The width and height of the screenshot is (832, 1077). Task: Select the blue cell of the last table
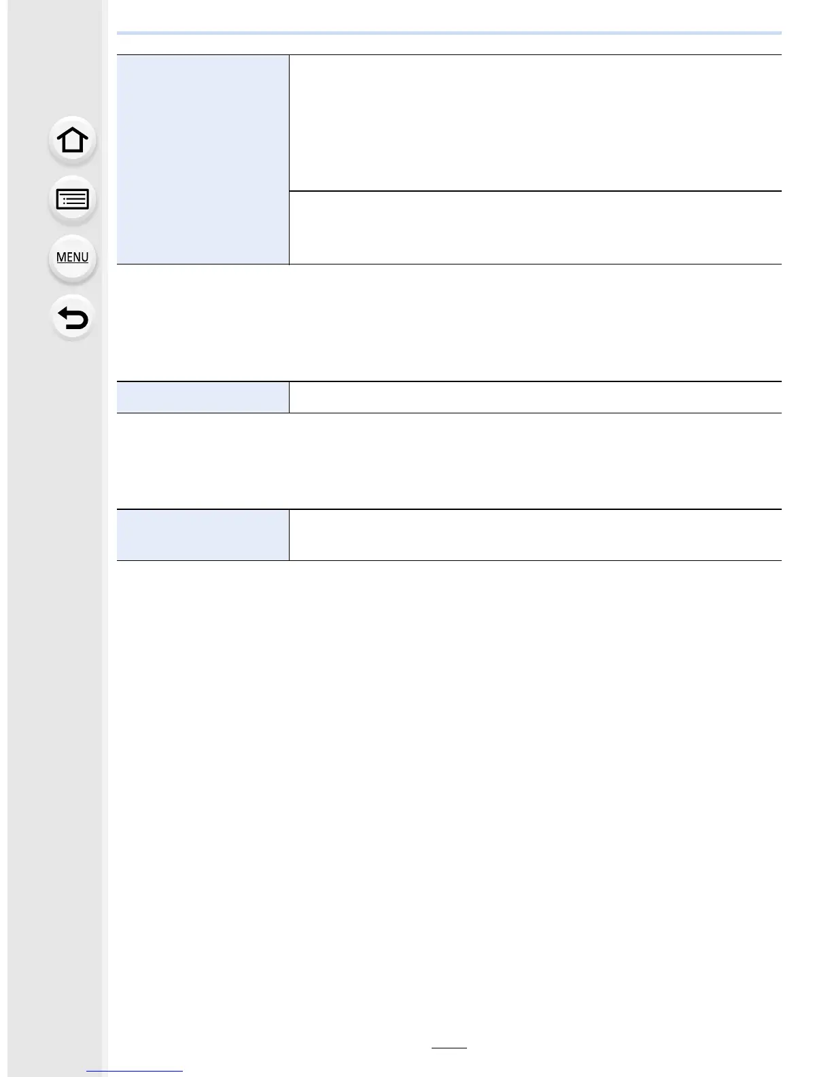pos(203,535)
